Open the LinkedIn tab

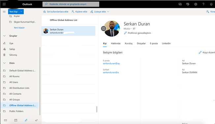(x=166, y=43)
